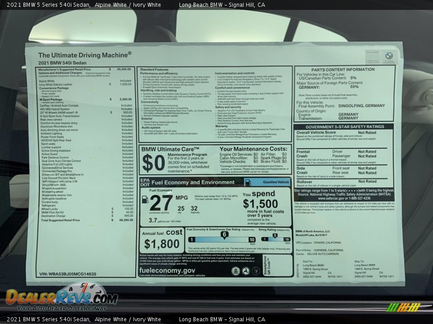Click the fuel pump icon beside 27 MPG
Screen dimensions: 433x324
coord(145,199)
